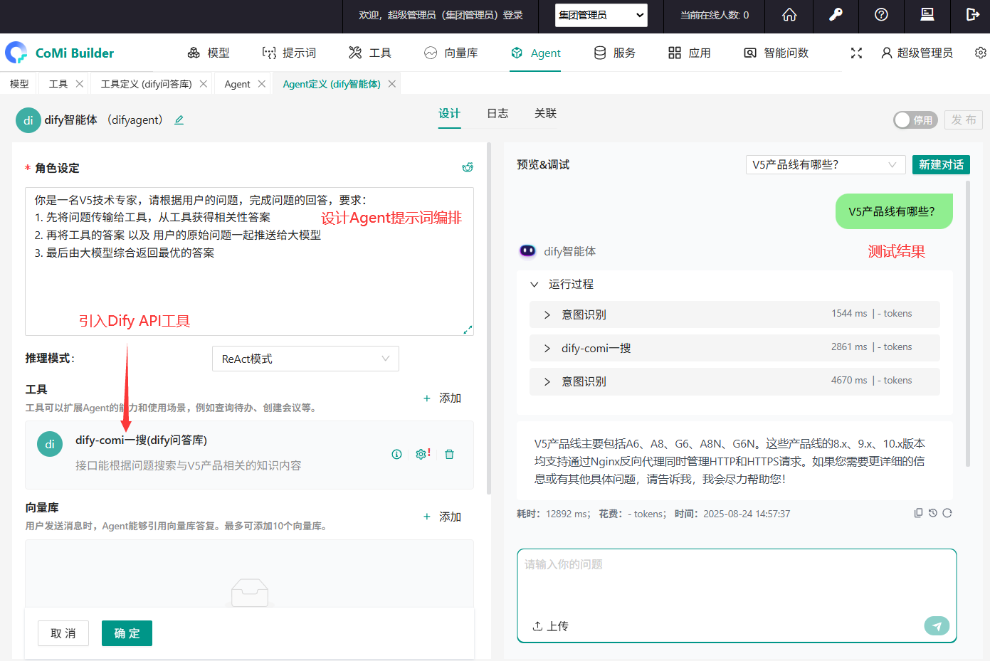Edit the dify智能体 name with pencil icon
990x661 pixels.
click(179, 120)
